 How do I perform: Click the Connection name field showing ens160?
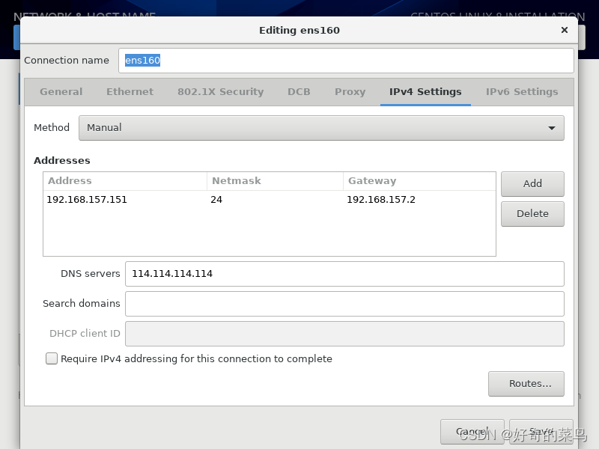(x=344, y=61)
